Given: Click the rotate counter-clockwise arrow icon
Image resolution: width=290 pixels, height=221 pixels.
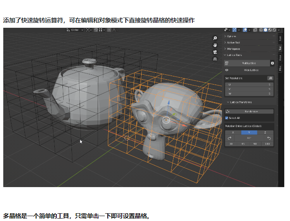Looking at the screenshot, I should pyautogui.click(x=269, y=138).
